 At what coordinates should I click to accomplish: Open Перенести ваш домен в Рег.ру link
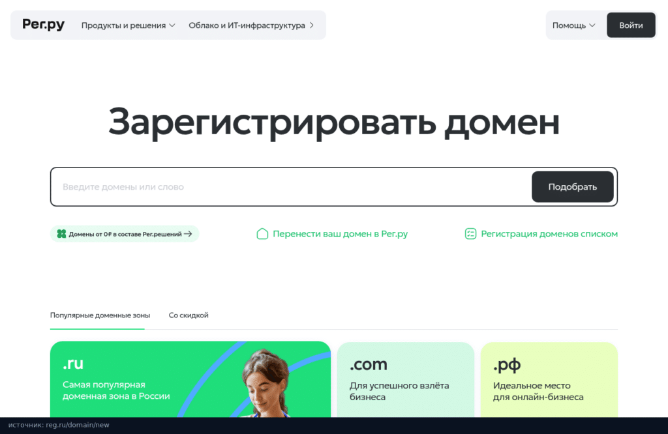[x=332, y=233]
